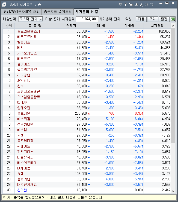Select stock 펄어비스
This screenshot has height=202, width=178.
[24, 64]
